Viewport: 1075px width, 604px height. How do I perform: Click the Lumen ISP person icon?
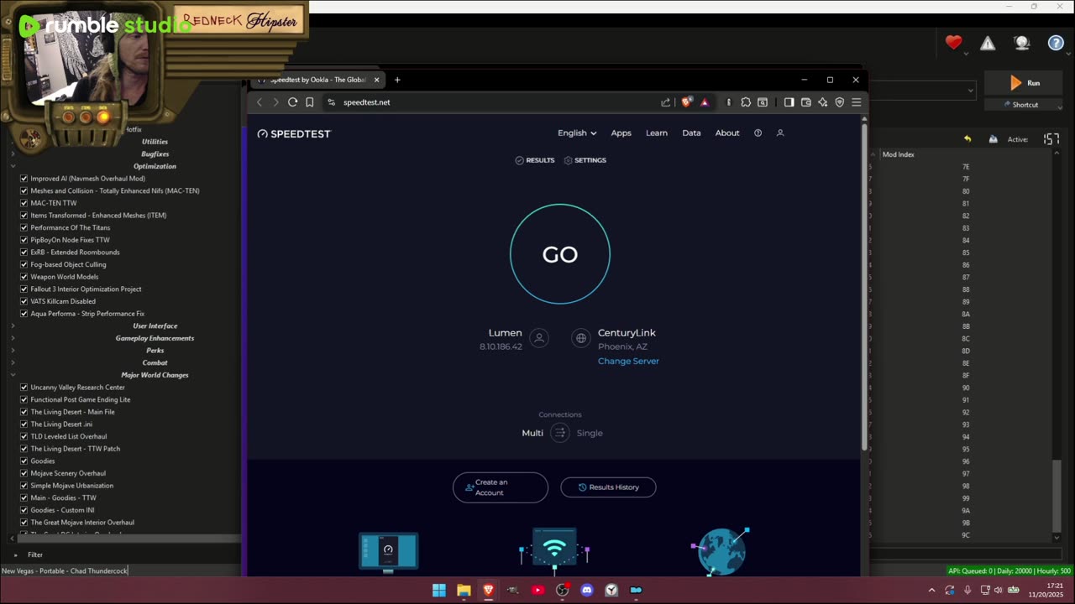tap(539, 338)
